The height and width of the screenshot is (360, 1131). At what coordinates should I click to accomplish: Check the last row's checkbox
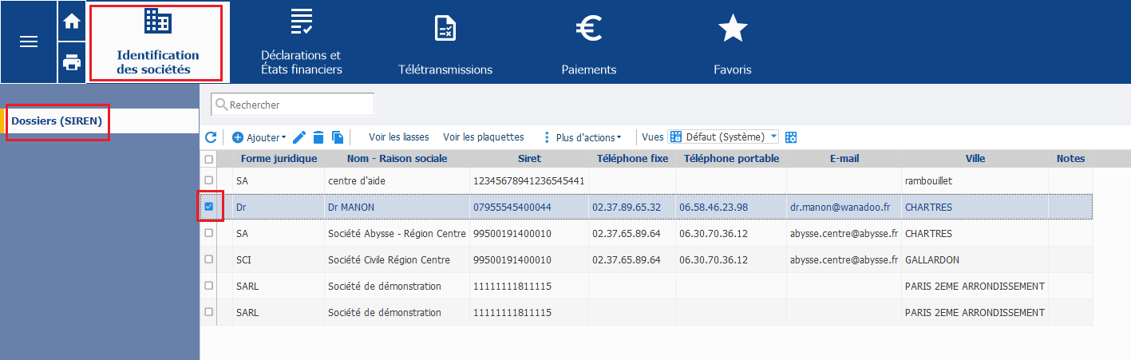pos(209,312)
